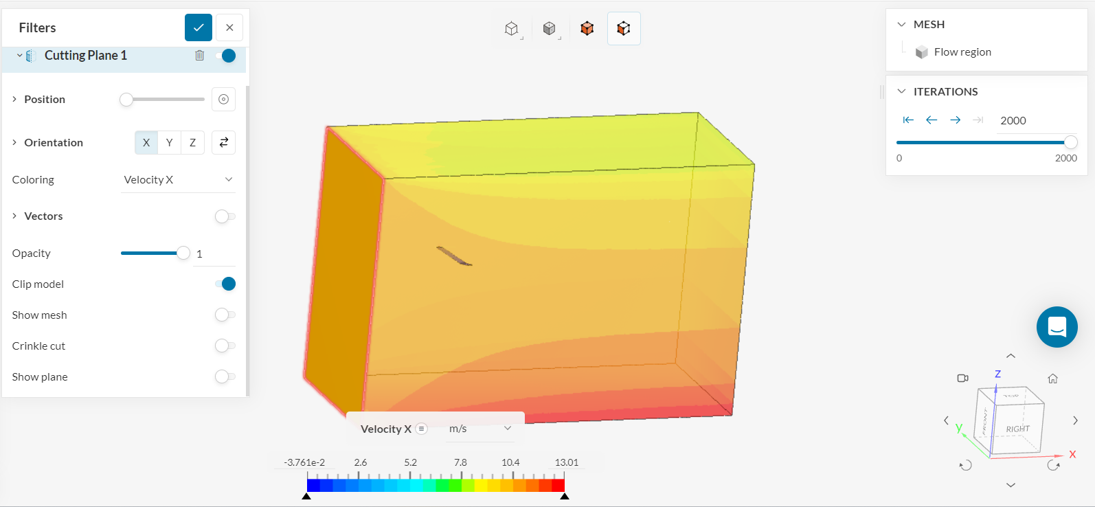Click the Opacity value field
The width and height of the screenshot is (1095, 507).
[214, 254]
